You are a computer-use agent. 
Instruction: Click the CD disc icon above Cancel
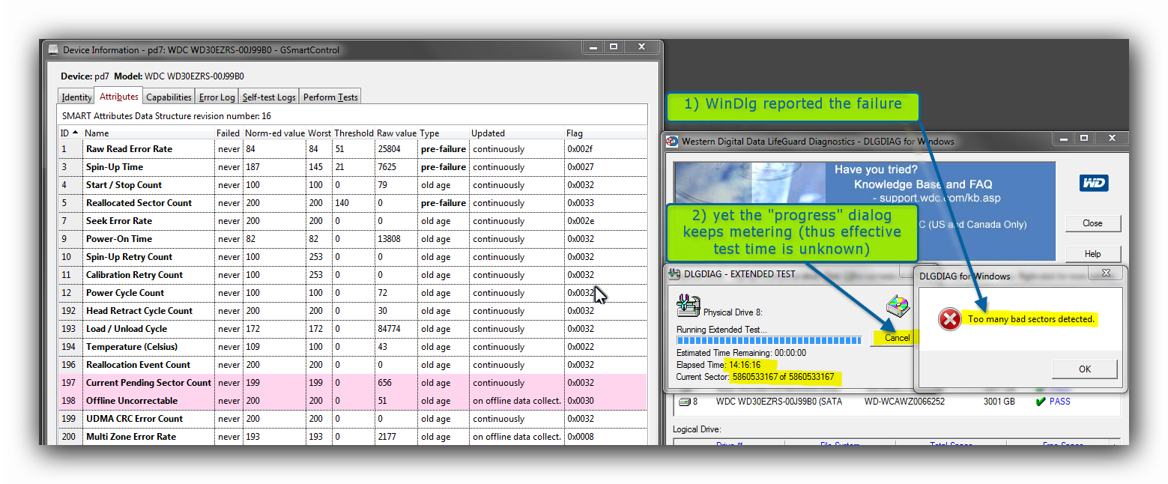pyautogui.click(x=898, y=306)
